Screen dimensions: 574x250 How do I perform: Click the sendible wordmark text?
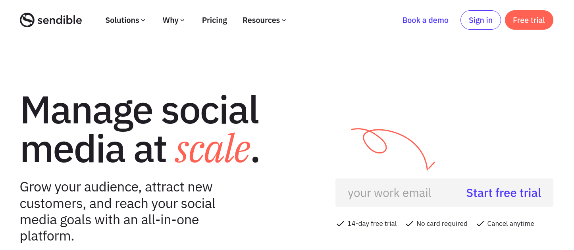tap(60, 20)
